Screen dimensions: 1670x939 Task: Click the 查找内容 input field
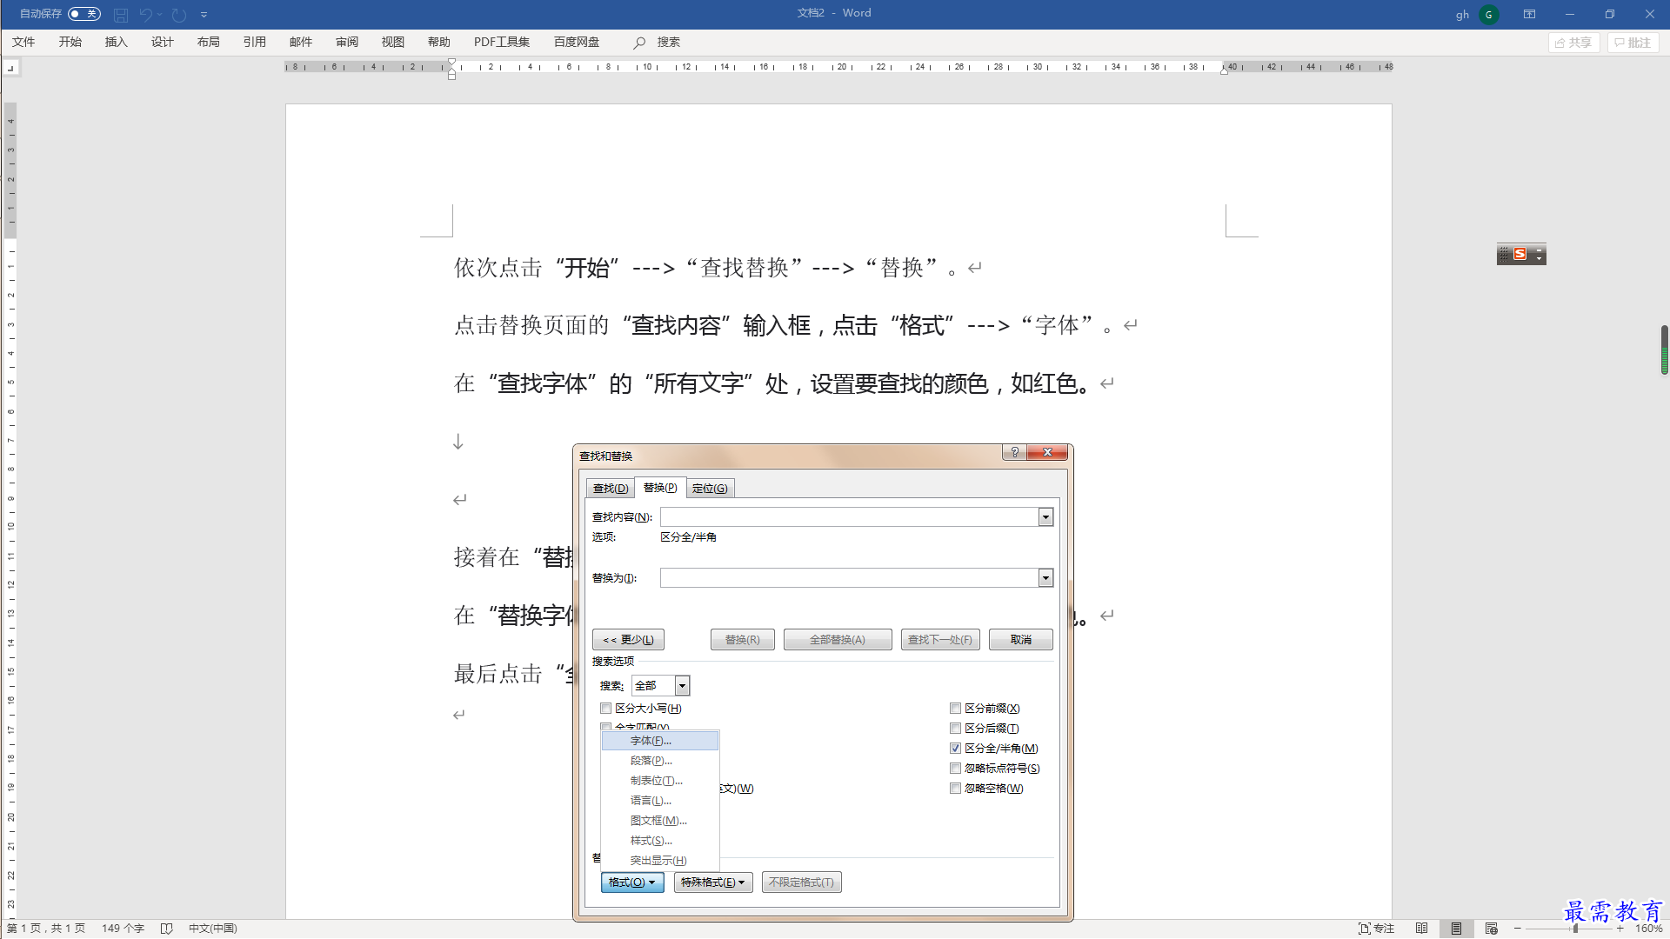849,517
